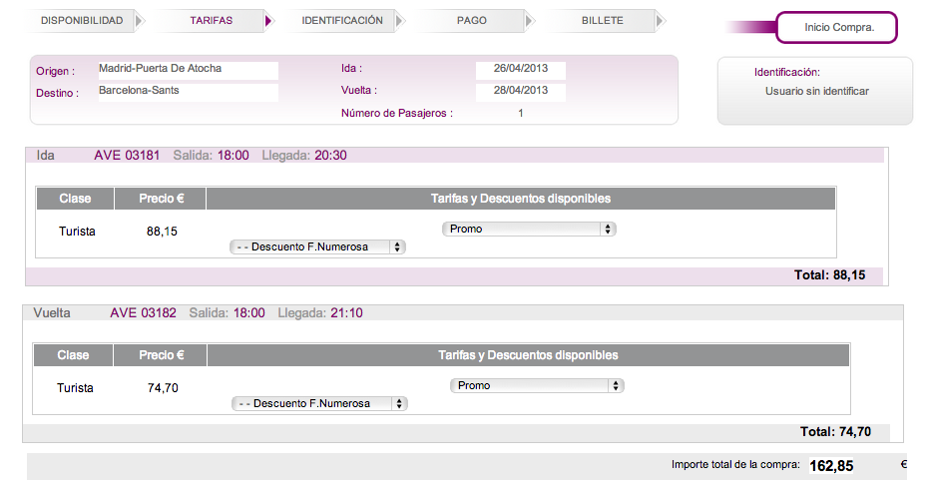Click the Origen Madrid-Puerta De Atocha field
Image resolution: width=927 pixels, height=481 pixels.
point(187,70)
